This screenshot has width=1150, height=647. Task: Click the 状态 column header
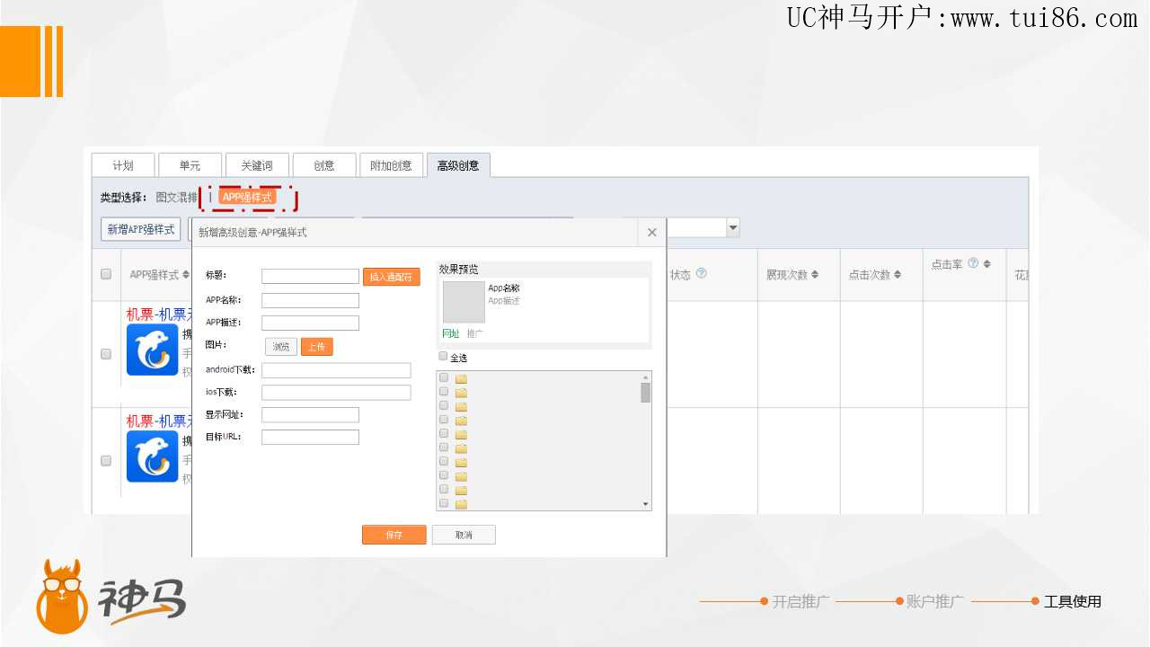(x=680, y=274)
